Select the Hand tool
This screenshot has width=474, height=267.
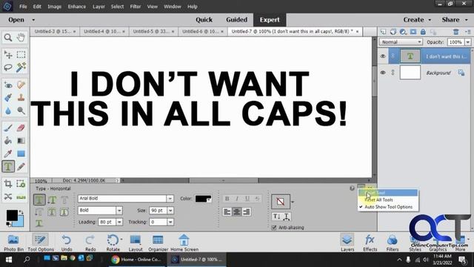point(21,38)
